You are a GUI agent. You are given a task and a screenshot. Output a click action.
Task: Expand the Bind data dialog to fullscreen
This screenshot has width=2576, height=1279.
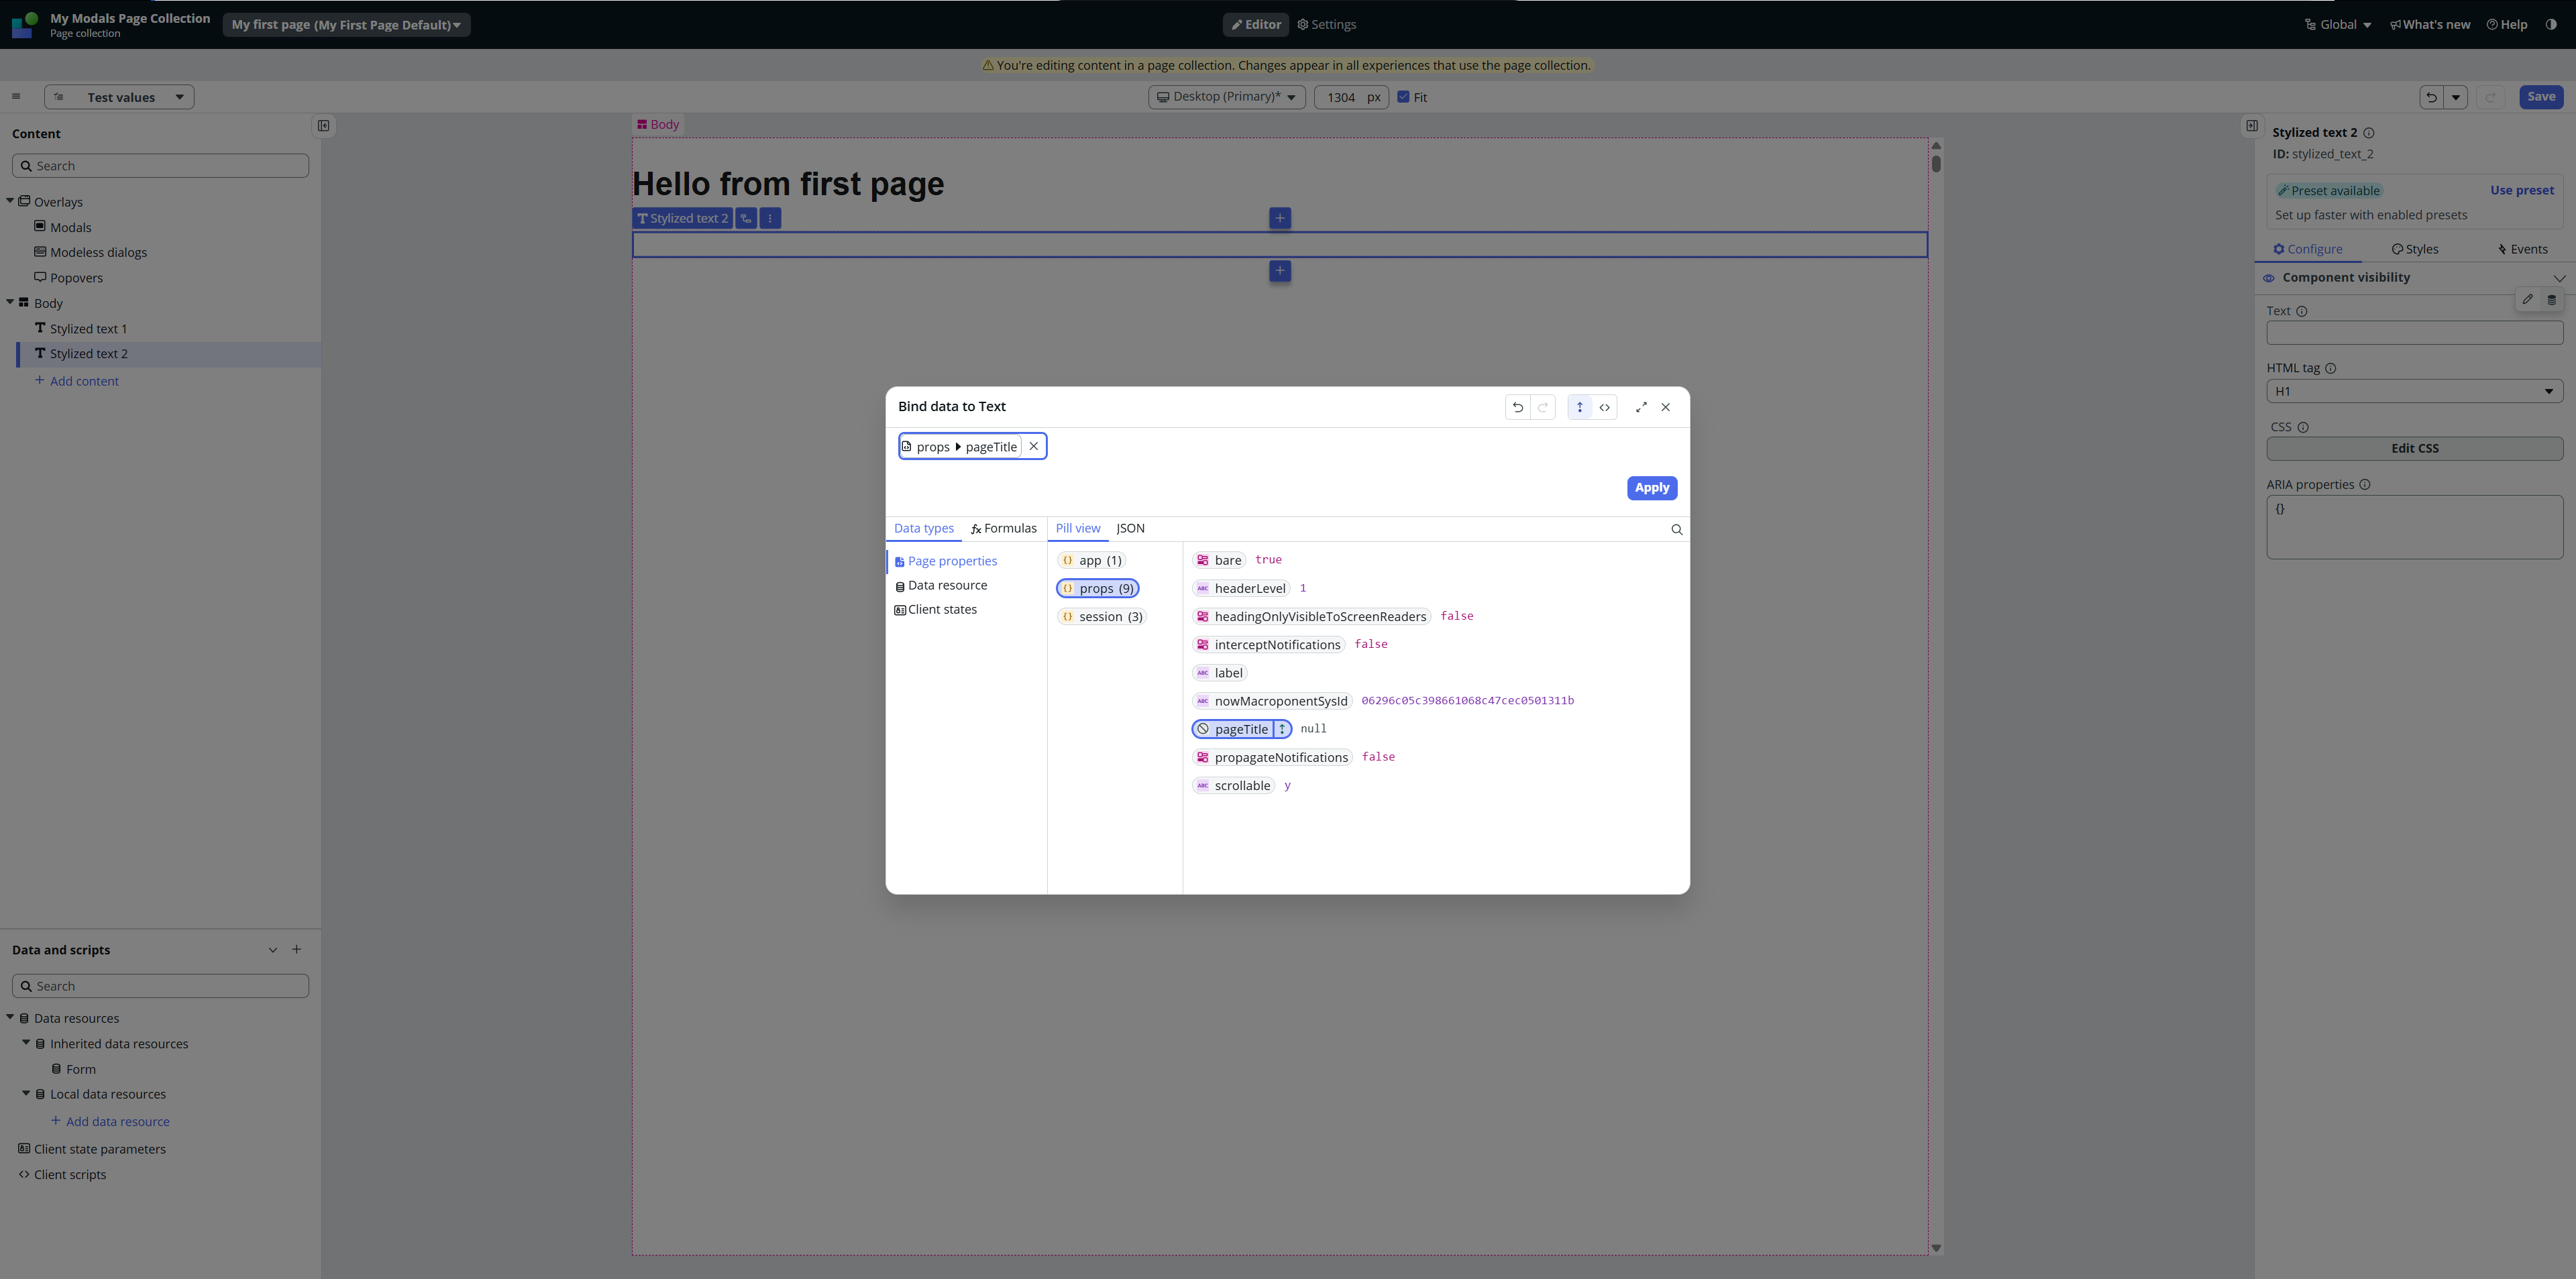tap(1641, 407)
